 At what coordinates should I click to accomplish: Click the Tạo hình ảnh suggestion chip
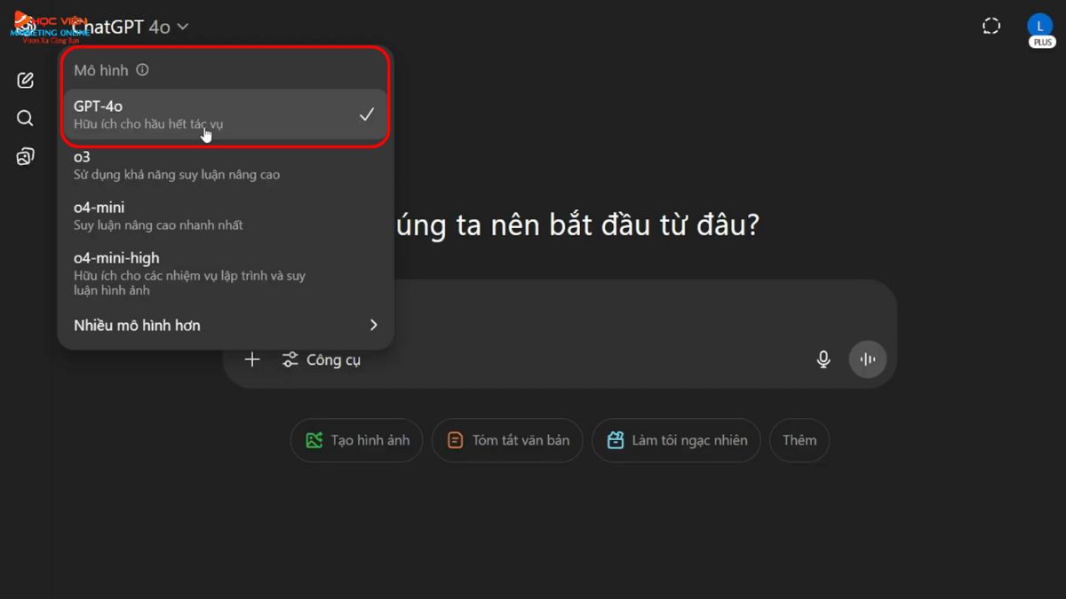click(x=356, y=440)
